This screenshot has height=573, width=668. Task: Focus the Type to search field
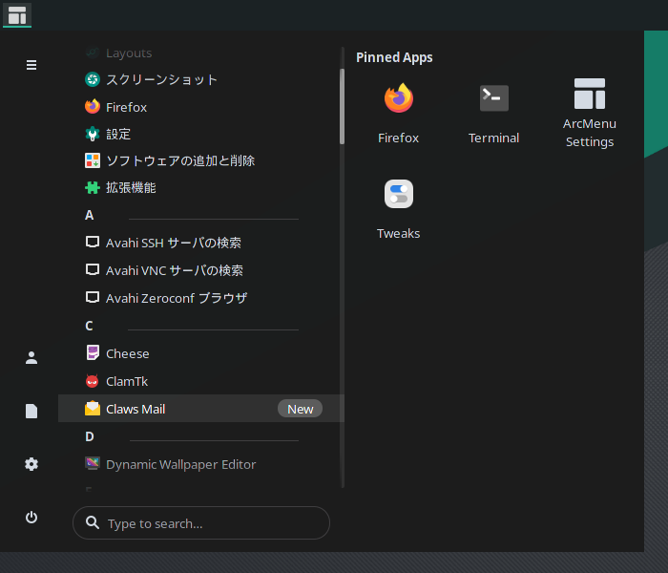click(x=201, y=522)
